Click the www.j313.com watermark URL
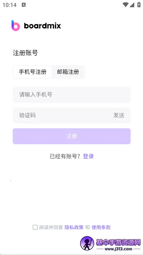The width and height of the screenshot is (143, 255). [x=118, y=249]
